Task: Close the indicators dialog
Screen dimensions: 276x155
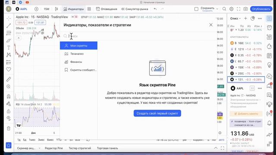Action: coord(211,25)
